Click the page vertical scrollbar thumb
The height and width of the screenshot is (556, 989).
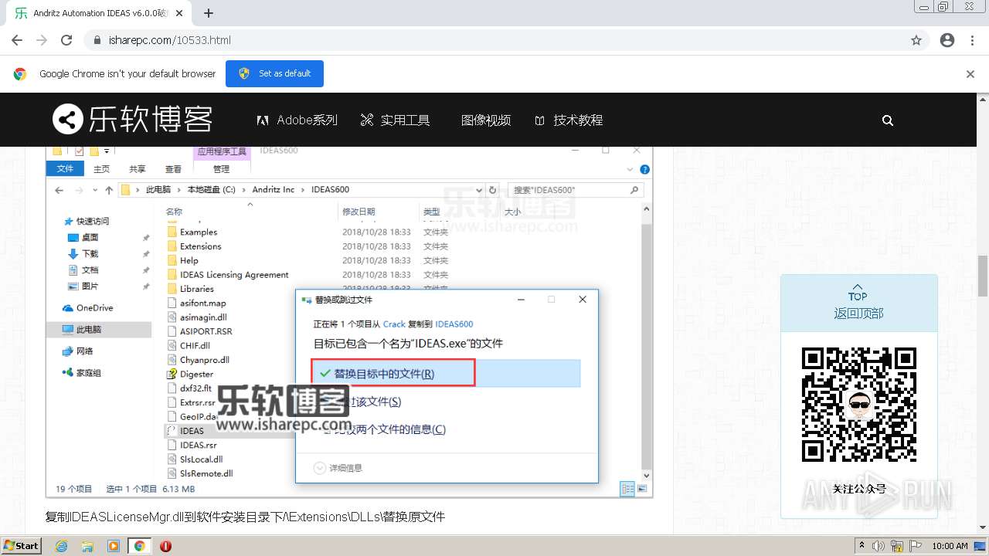point(983,276)
